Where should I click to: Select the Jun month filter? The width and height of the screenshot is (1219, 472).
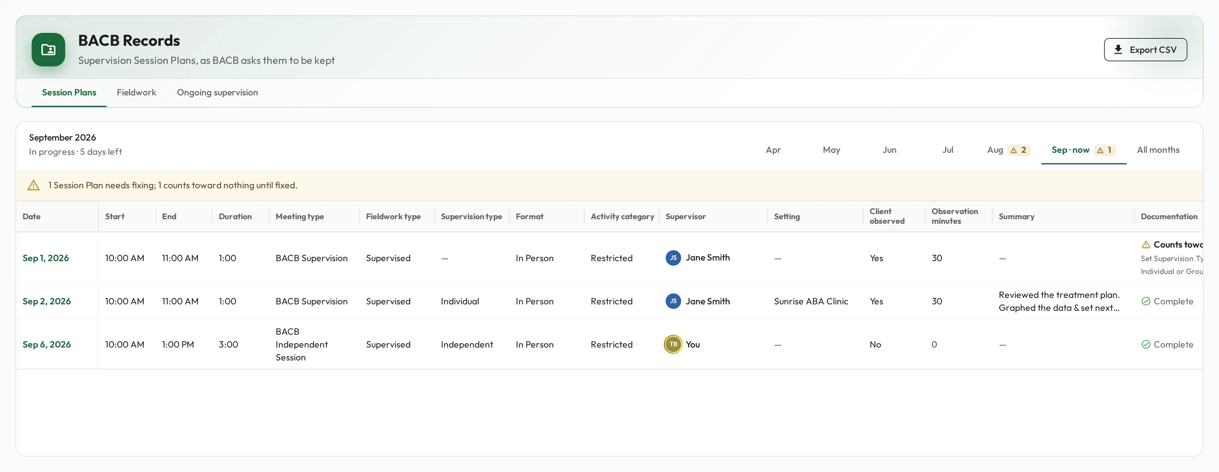click(x=889, y=150)
